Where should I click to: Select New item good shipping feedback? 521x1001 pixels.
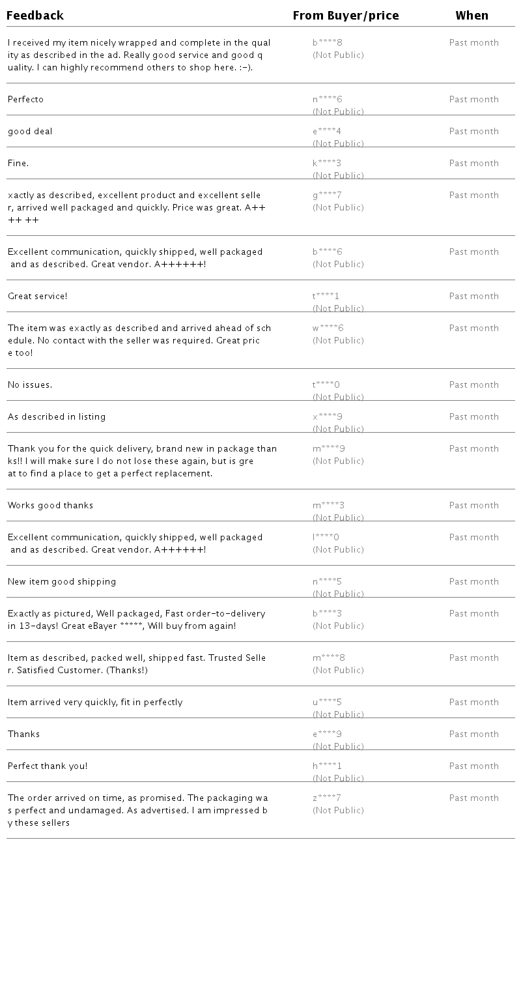[x=62, y=582]
